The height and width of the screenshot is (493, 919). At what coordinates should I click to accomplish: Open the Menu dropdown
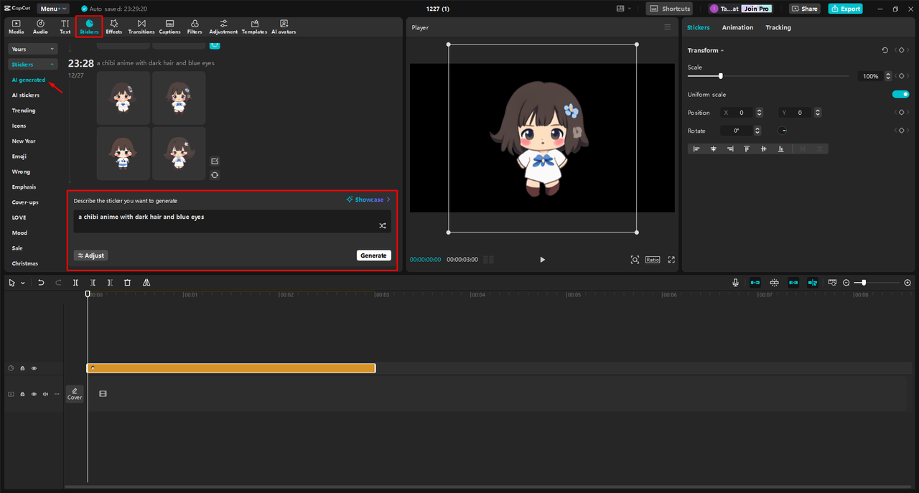point(53,9)
